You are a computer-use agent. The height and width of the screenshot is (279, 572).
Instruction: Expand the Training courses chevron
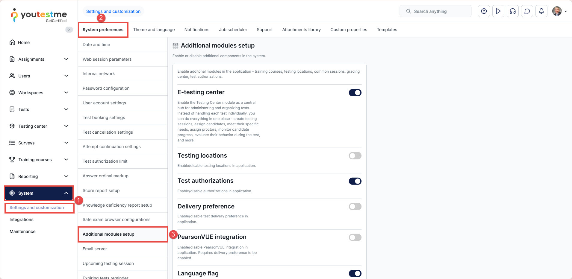[66, 160]
